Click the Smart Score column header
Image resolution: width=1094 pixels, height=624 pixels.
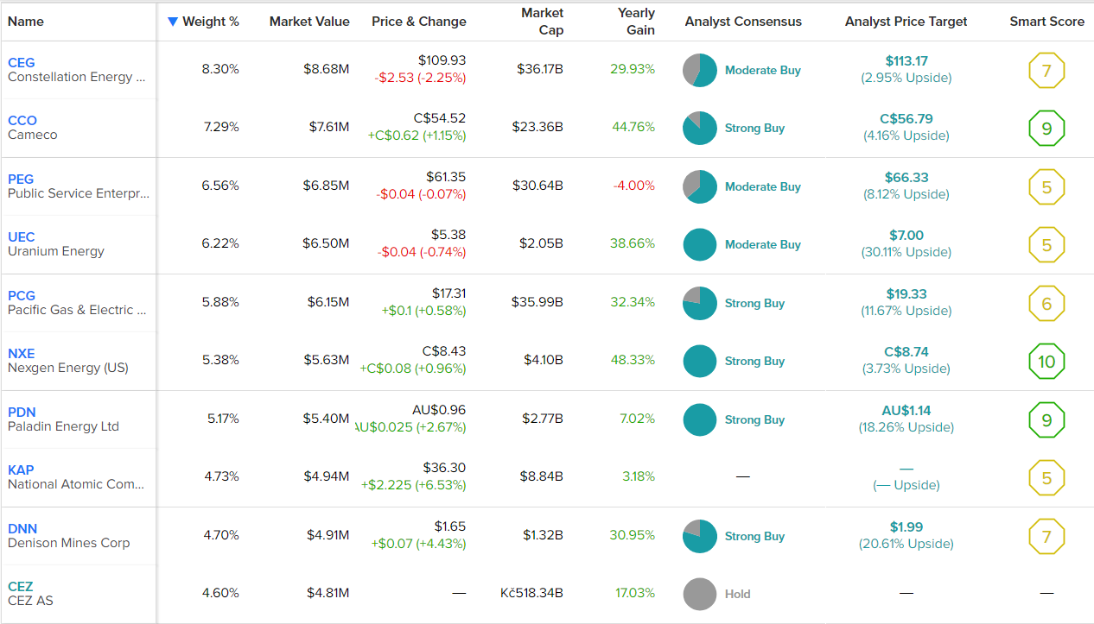[1046, 22]
